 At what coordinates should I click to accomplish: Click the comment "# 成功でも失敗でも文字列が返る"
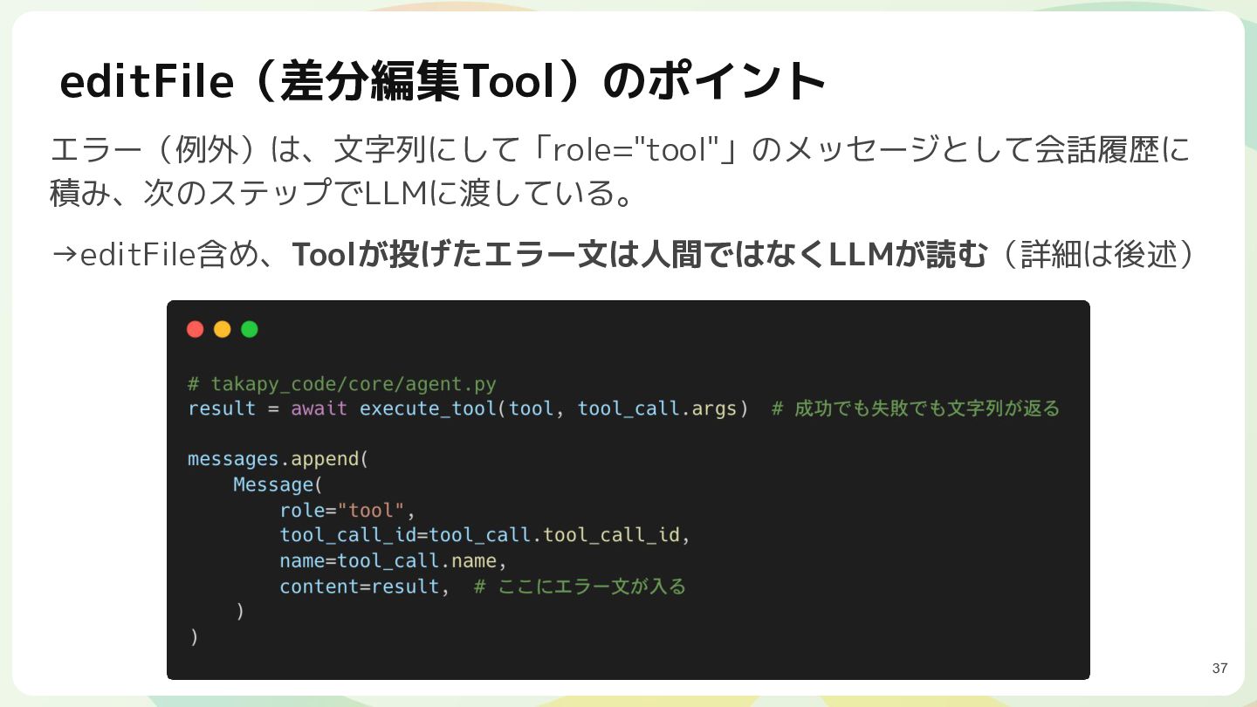[916, 408]
